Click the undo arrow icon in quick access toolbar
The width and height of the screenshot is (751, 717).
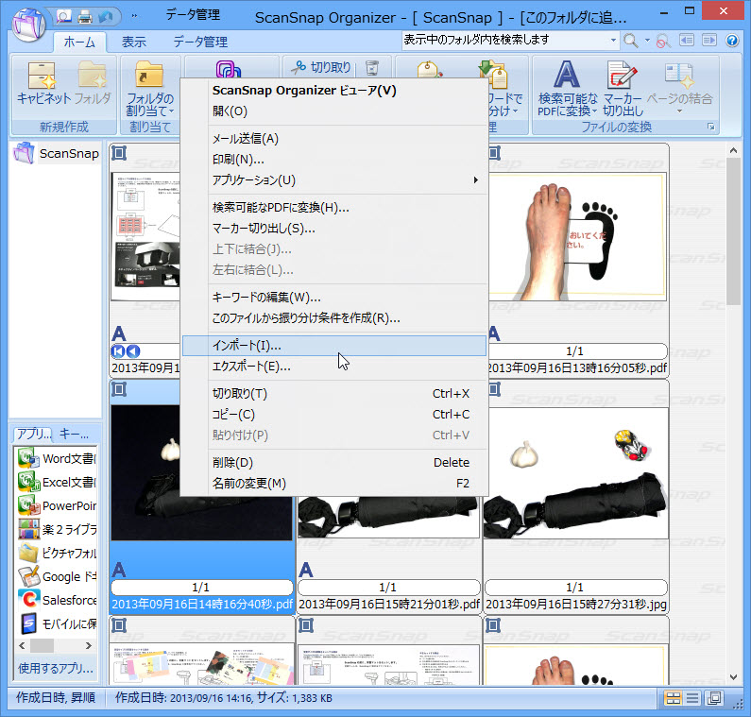(106, 17)
